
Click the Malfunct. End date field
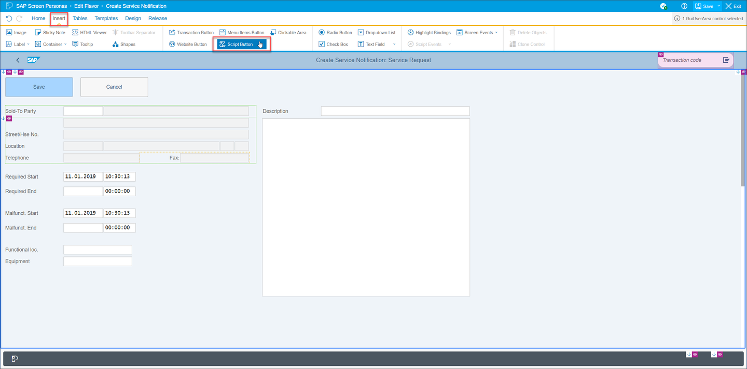pyautogui.click(x=83, y=227)
